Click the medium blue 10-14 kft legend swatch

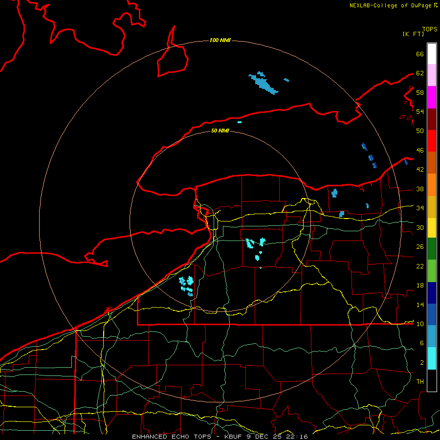tap(432, 314)
